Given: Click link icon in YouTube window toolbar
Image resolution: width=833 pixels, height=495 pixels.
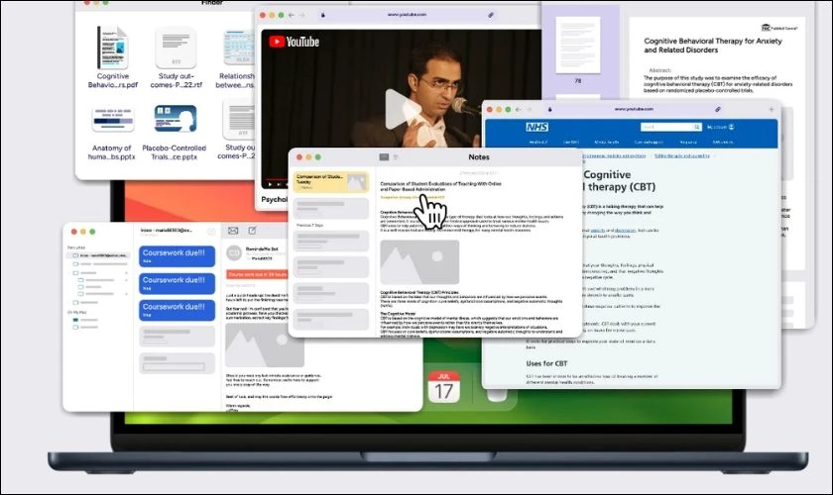Looking at the screenshot, I should [490, 16].
